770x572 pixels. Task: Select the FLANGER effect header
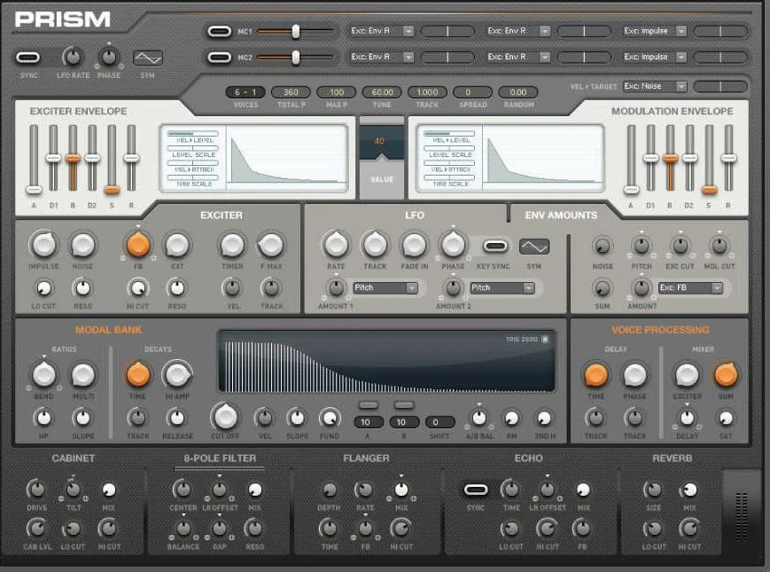366,458
